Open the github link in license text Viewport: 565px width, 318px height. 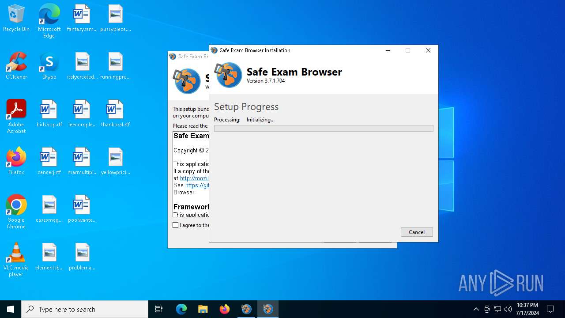197,185
